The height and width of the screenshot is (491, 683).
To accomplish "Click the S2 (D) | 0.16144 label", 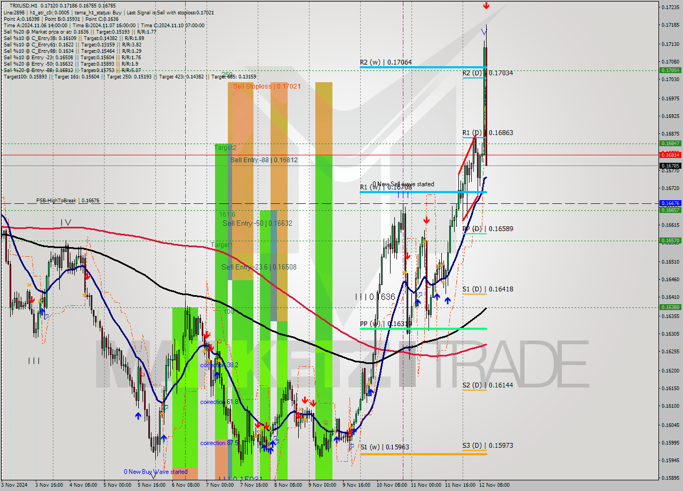I will coord(488,385).
